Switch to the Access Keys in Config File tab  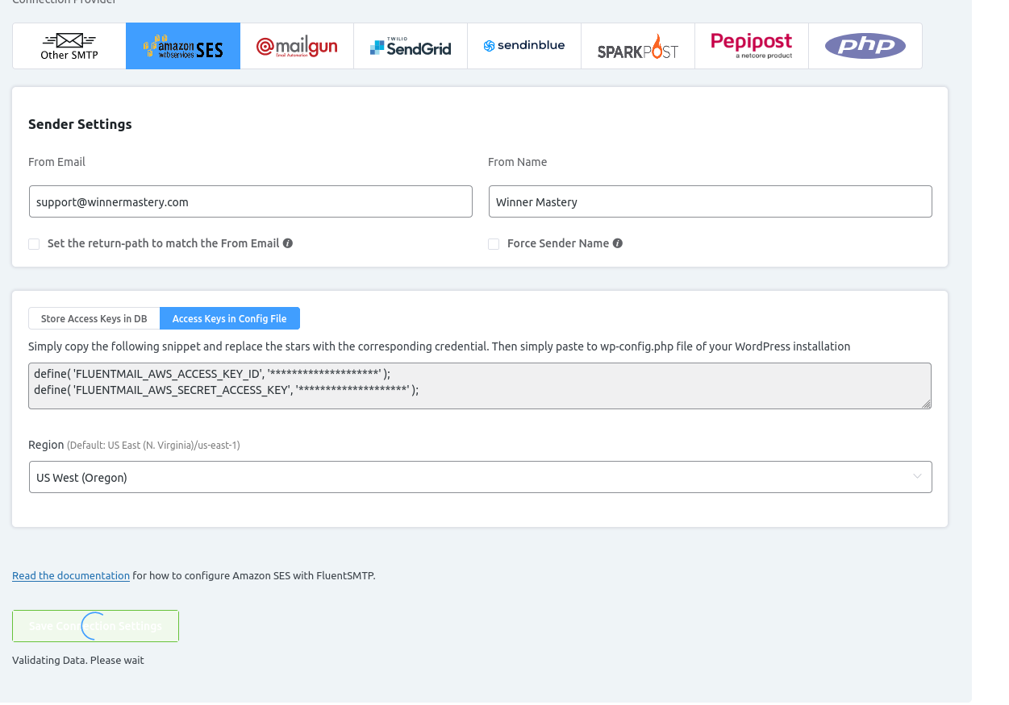(x=230, y=318)
